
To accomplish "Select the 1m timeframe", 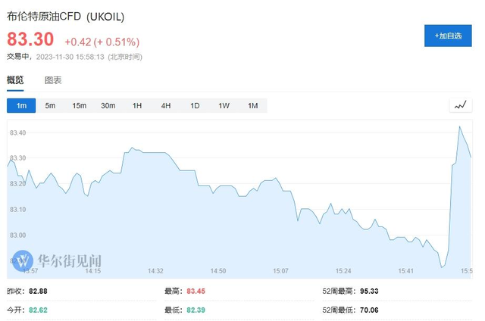I will (21, 106).
